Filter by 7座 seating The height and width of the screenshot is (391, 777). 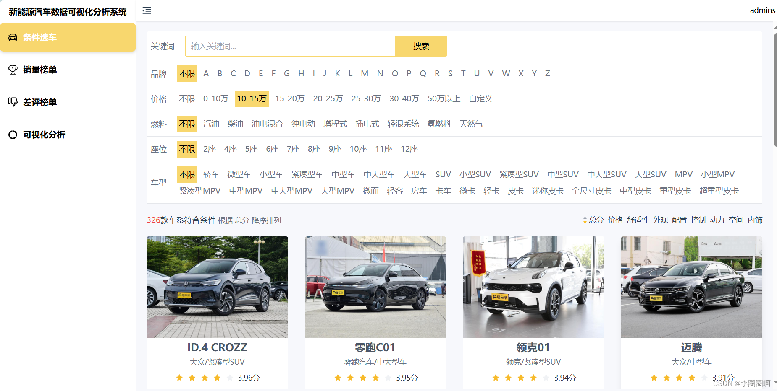(293, 149)
